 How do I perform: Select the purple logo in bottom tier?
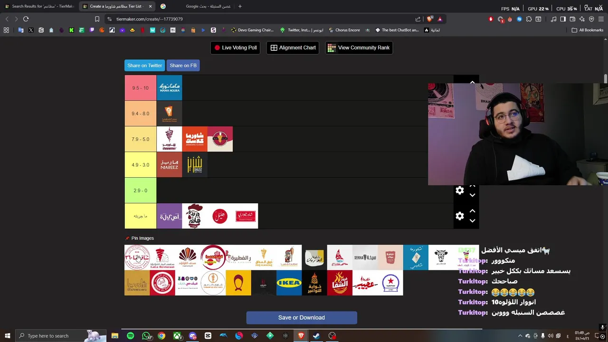click(169, 216)
